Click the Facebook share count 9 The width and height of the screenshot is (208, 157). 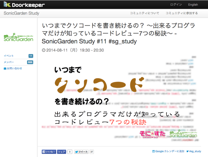tap(70, 152)
